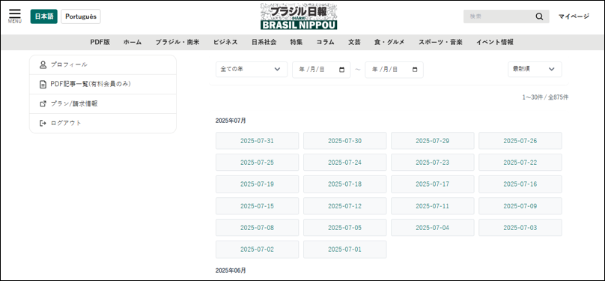Screen dimensions: 605x281
Task: Click the search magnifier icon
Action: [539, 16]
